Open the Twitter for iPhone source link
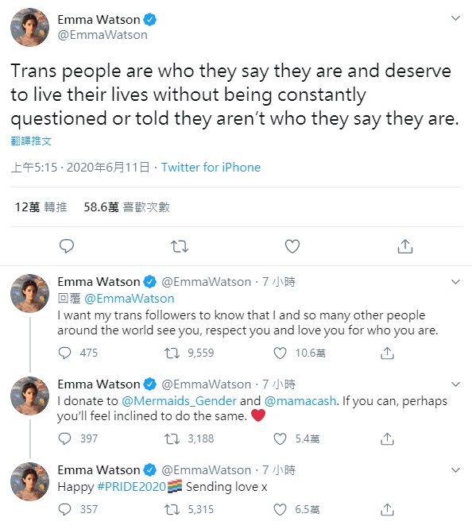This screenshot has height=529, width=472. pos(211,168)
